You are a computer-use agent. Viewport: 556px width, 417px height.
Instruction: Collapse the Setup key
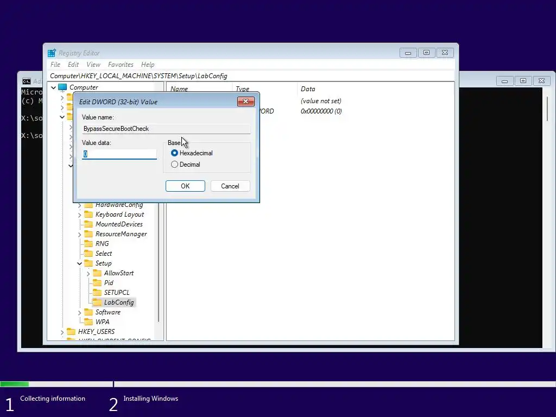coord(79,263)
